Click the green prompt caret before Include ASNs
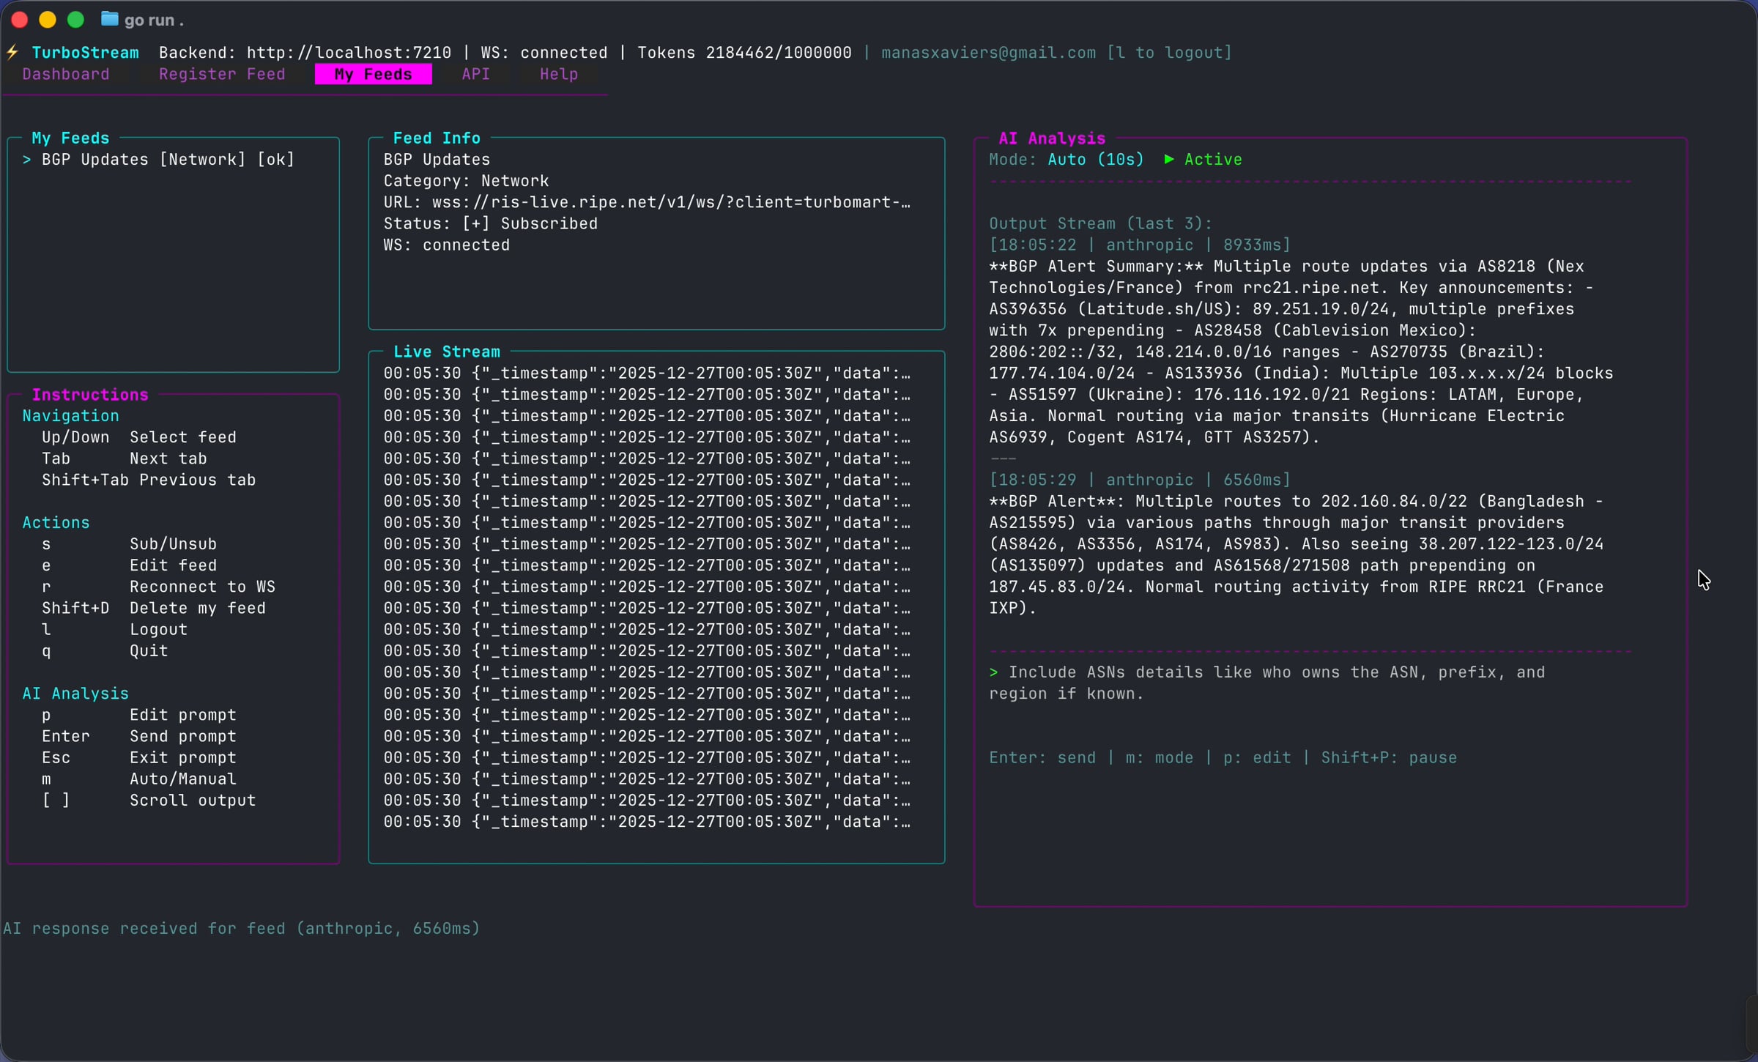The width and height of the screenshot is (1758, 1062). (993, 672)
